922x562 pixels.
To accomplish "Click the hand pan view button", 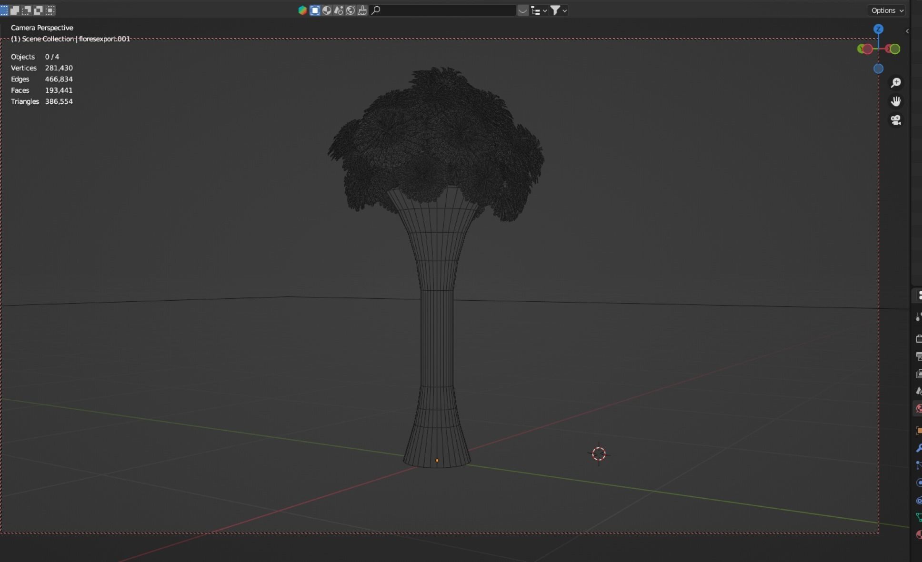I will click(896, 101).
